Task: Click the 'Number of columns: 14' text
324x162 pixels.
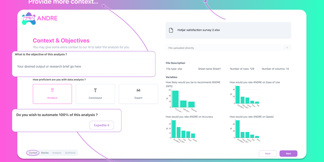Action: point(275,69)
